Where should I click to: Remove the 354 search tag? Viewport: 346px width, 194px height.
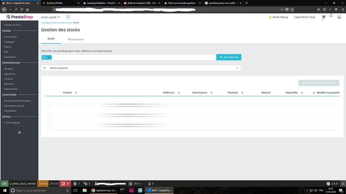pos(49,57)
